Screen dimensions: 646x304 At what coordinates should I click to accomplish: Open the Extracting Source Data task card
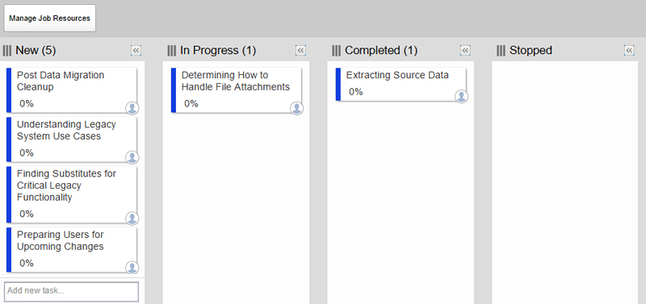[401, 85]
